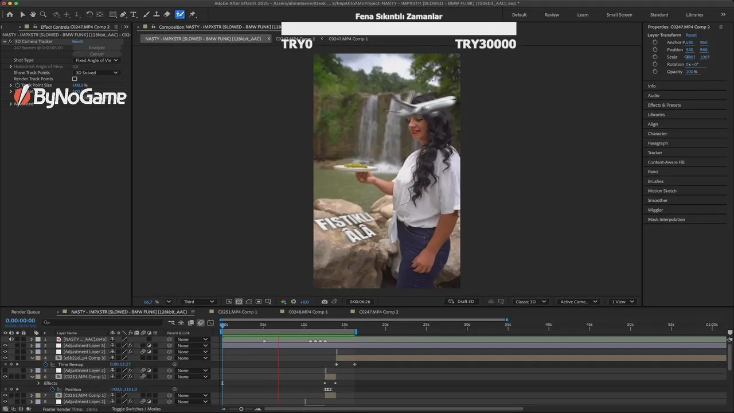The height and width of the screenshot is (413, 734).
Task: Click the Anchor Point stopwatch in Properties
Action: coord(655,42)
